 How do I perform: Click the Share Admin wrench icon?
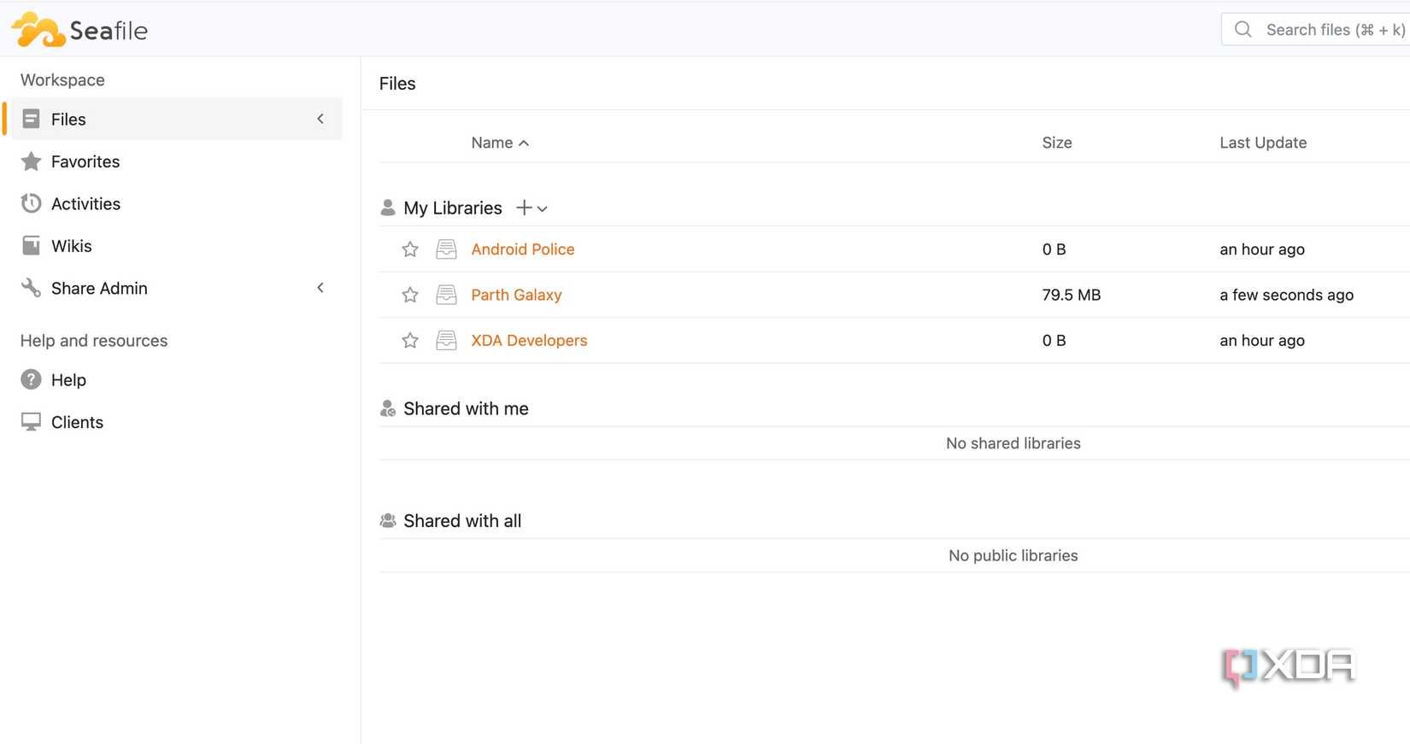(x=31, y=288)
